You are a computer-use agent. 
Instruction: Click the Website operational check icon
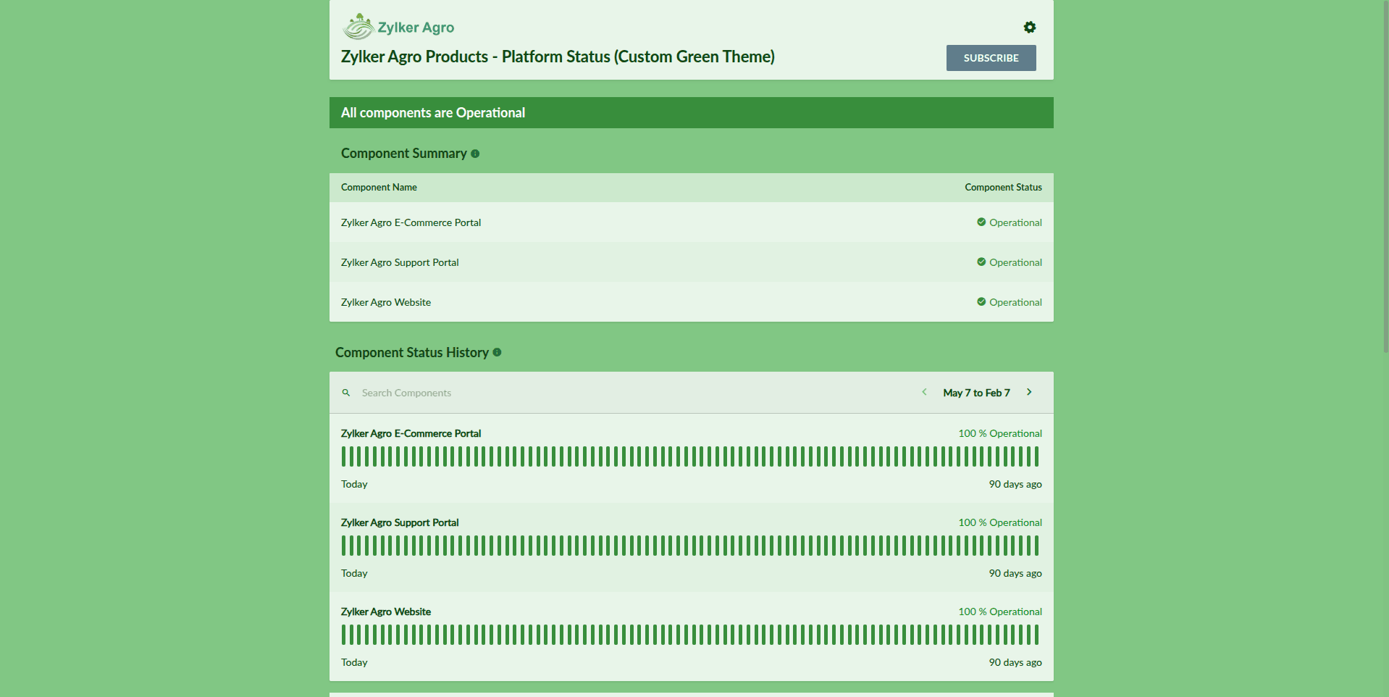point(981,301)
